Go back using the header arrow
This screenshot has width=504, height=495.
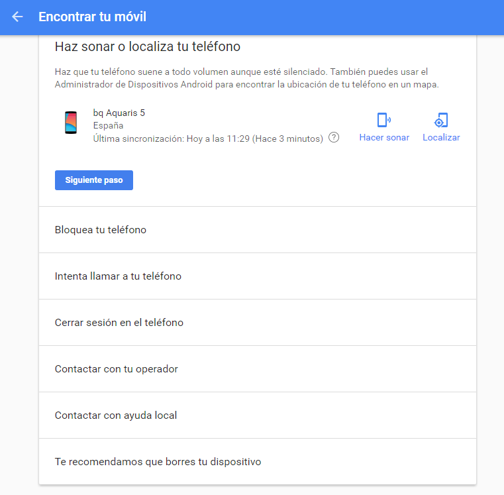tap(17, 17)
